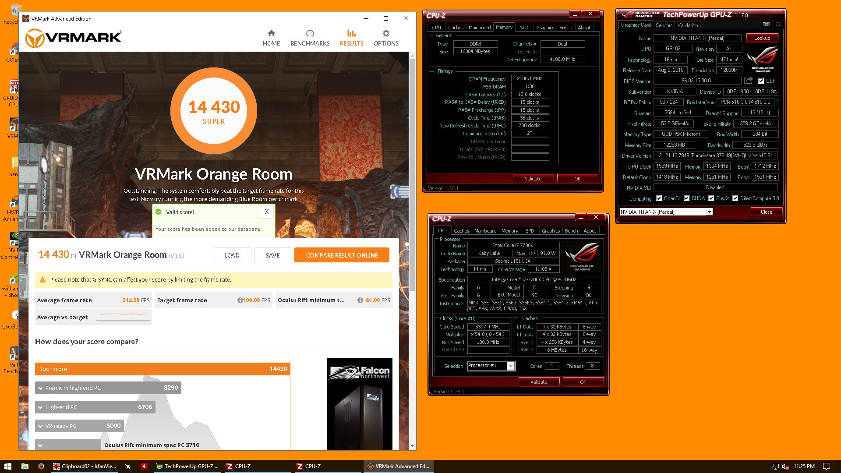
Task: Open the SPD tab in upper CPU-Z window
Action: [x=524, y=28]
